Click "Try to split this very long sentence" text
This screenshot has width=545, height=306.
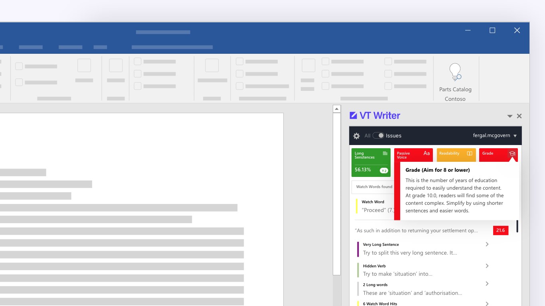(x=410, y=253)
